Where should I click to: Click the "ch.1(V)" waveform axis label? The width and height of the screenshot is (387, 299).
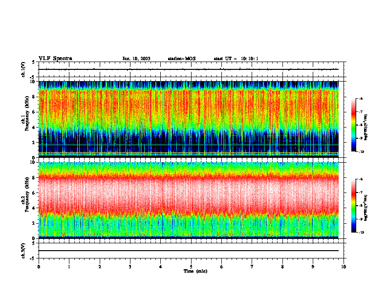[23, 69]
